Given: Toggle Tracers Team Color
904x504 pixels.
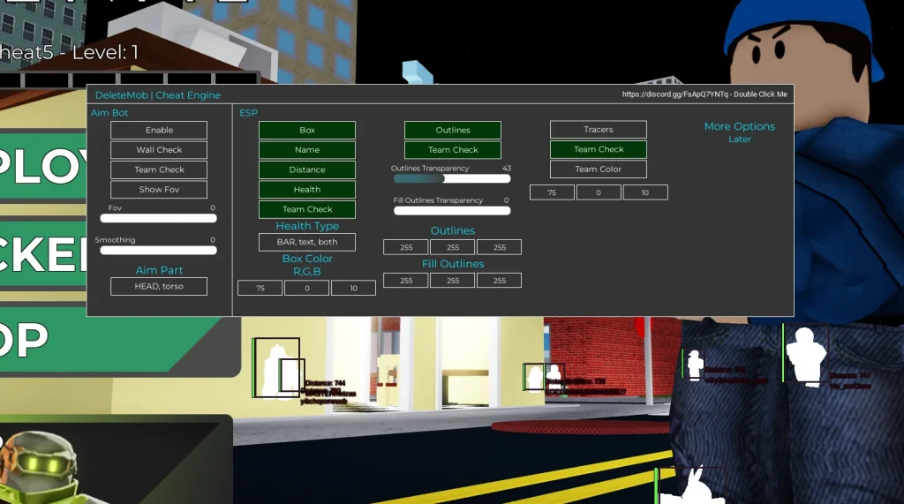Looking at the screenshot, I should pos(598,169).
